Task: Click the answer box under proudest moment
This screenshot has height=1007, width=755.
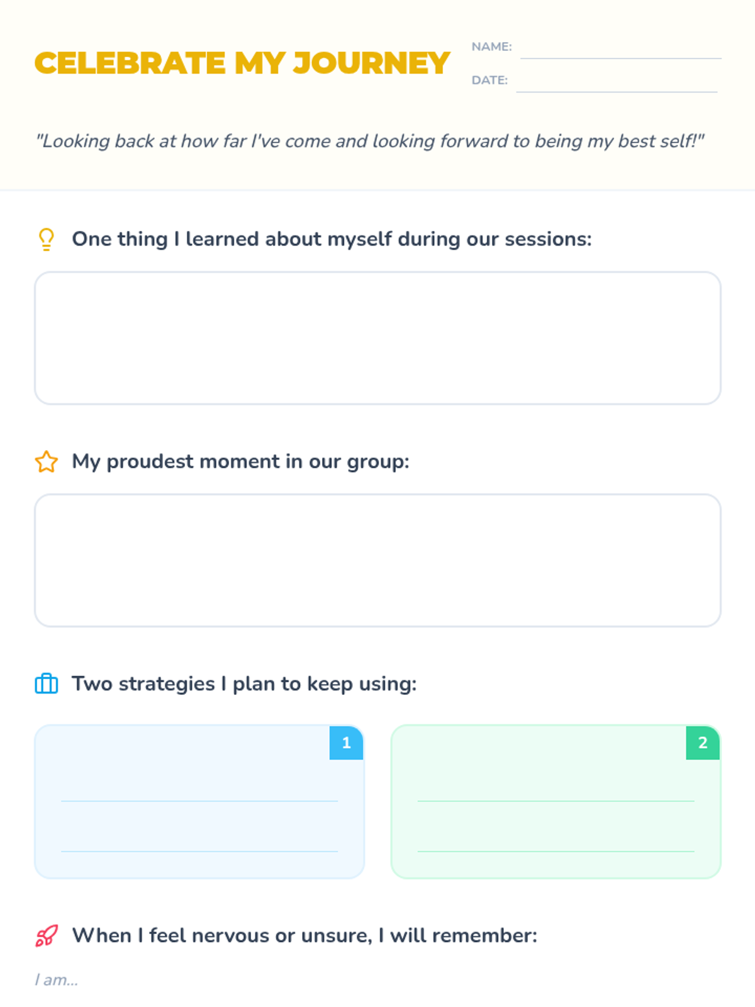Action: coord(377,560)
